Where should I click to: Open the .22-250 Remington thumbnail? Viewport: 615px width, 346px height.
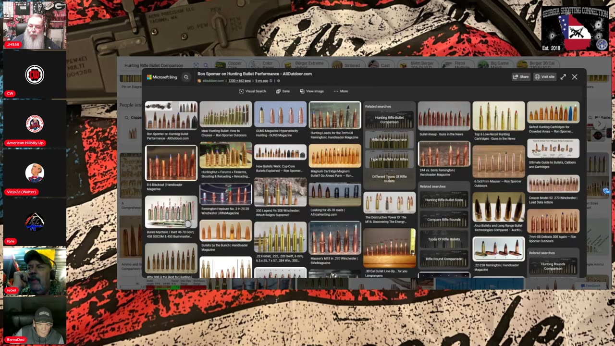click(x=499, y=248)
